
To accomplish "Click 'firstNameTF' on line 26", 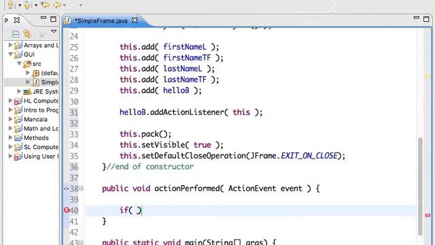I will [x=187, y=58].
